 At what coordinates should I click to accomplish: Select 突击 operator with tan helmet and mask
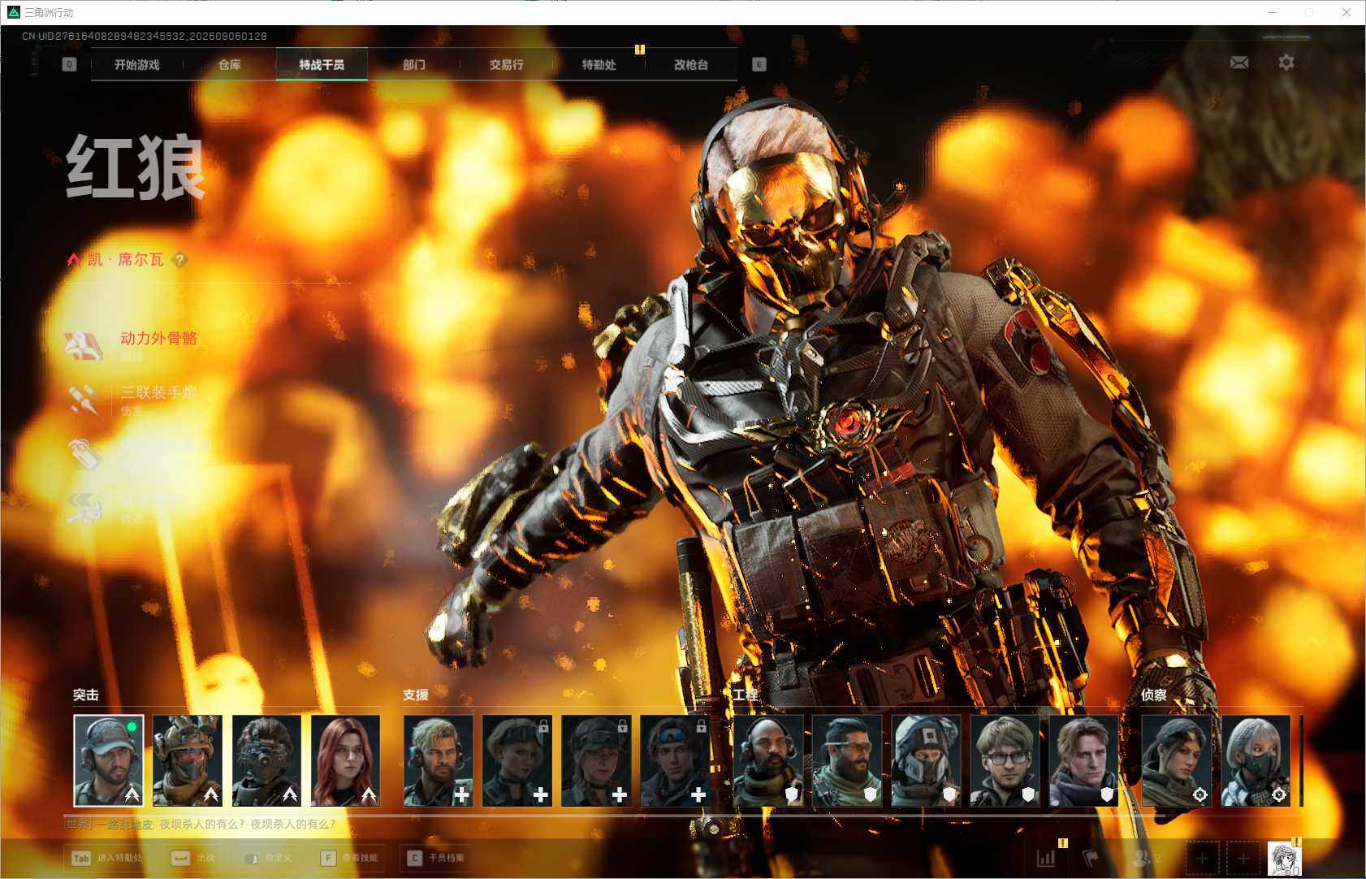(x=188, y=760)
